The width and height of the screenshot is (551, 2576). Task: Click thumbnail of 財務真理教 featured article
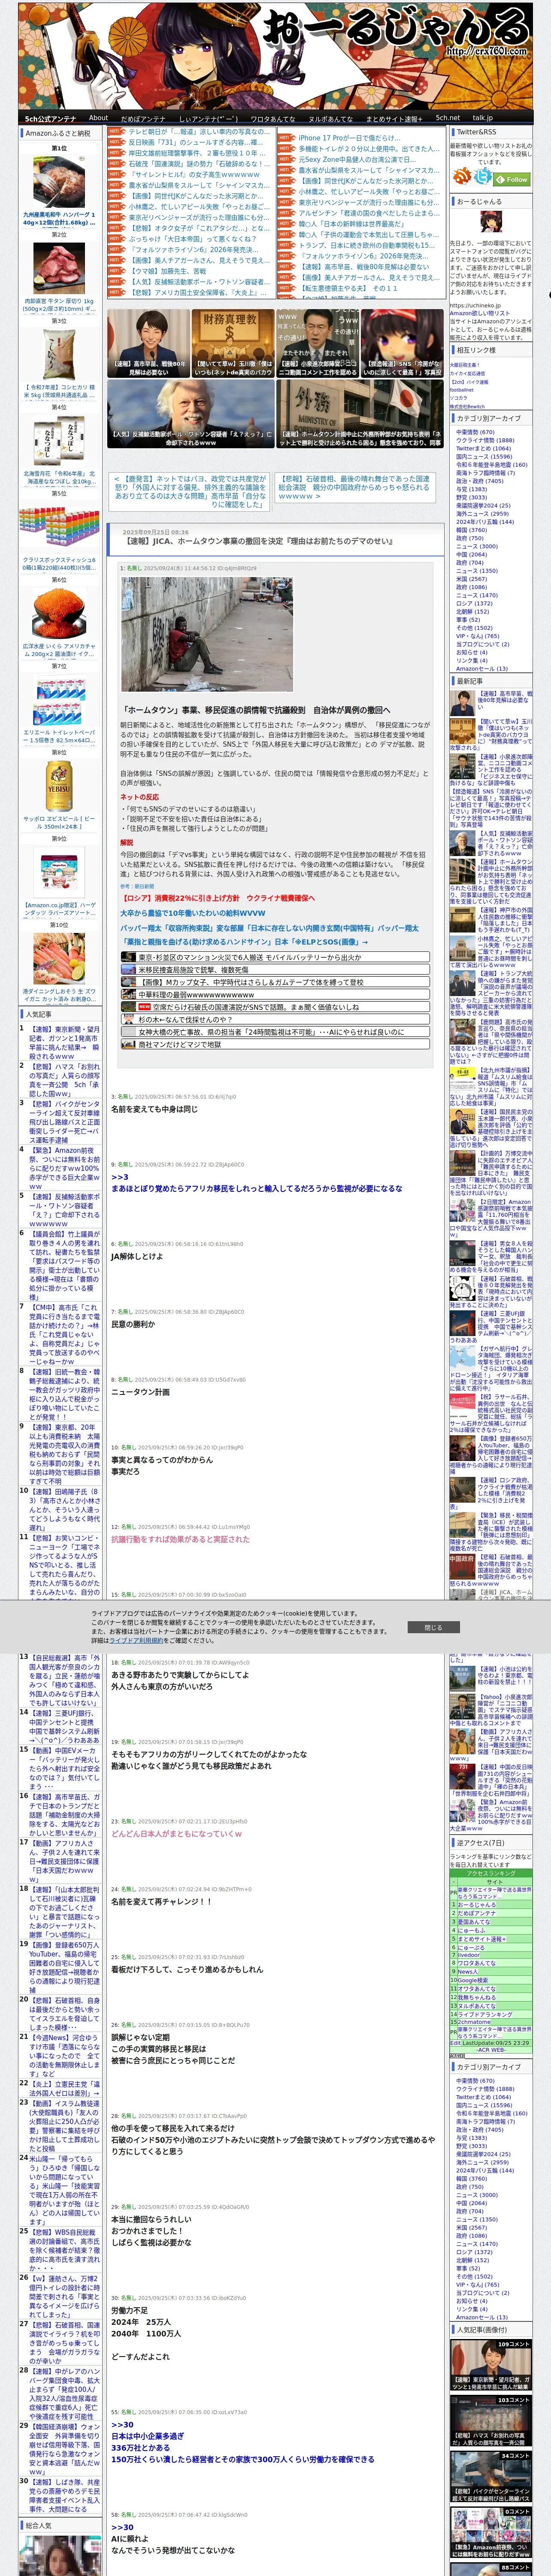click(232, 343)
